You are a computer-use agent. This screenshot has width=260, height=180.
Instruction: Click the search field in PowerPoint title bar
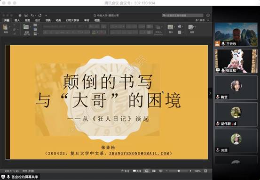click(182, 16)
